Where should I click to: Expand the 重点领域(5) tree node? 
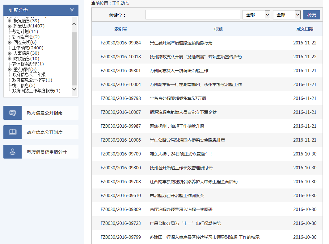click(10, 69)
